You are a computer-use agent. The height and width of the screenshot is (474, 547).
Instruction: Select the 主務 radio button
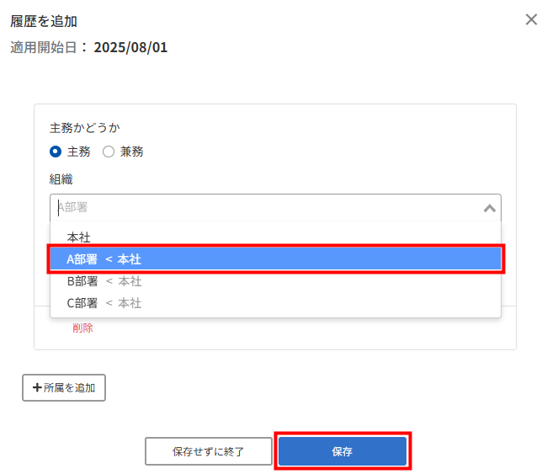56,152
